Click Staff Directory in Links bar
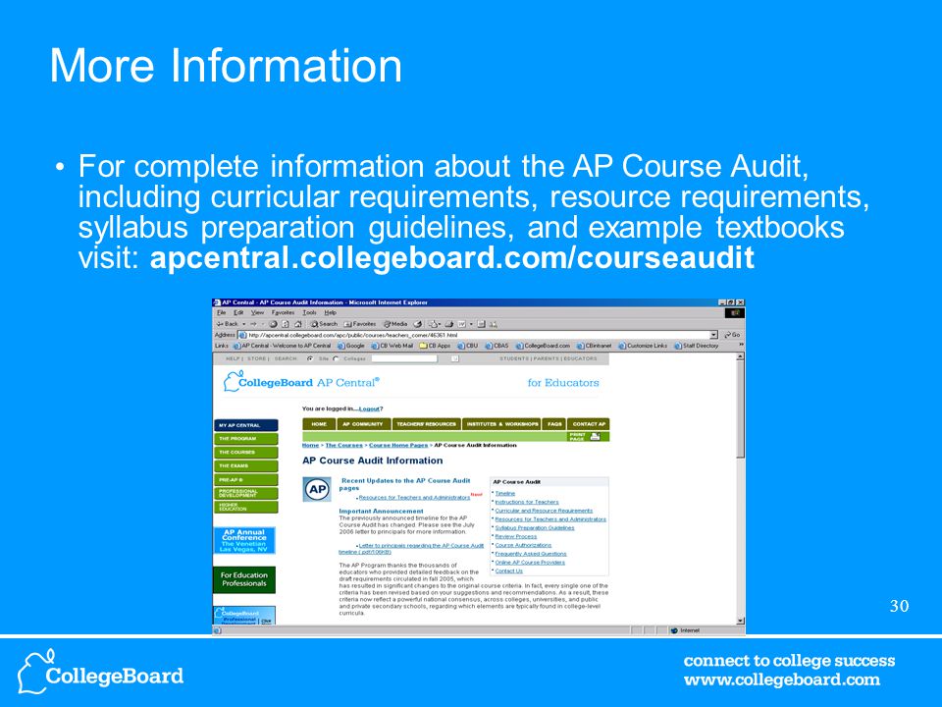 pyautogui.click(x=697, y=346)
